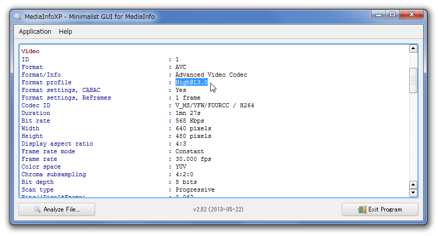Click the '568 Kbps' bit rate value
Image resolution: width=438 pixels, height=236 pixels.
190,121
